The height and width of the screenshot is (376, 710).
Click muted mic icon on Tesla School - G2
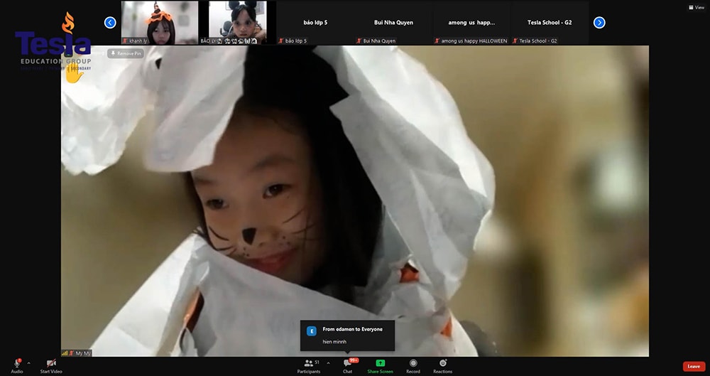tap(515, 41)
